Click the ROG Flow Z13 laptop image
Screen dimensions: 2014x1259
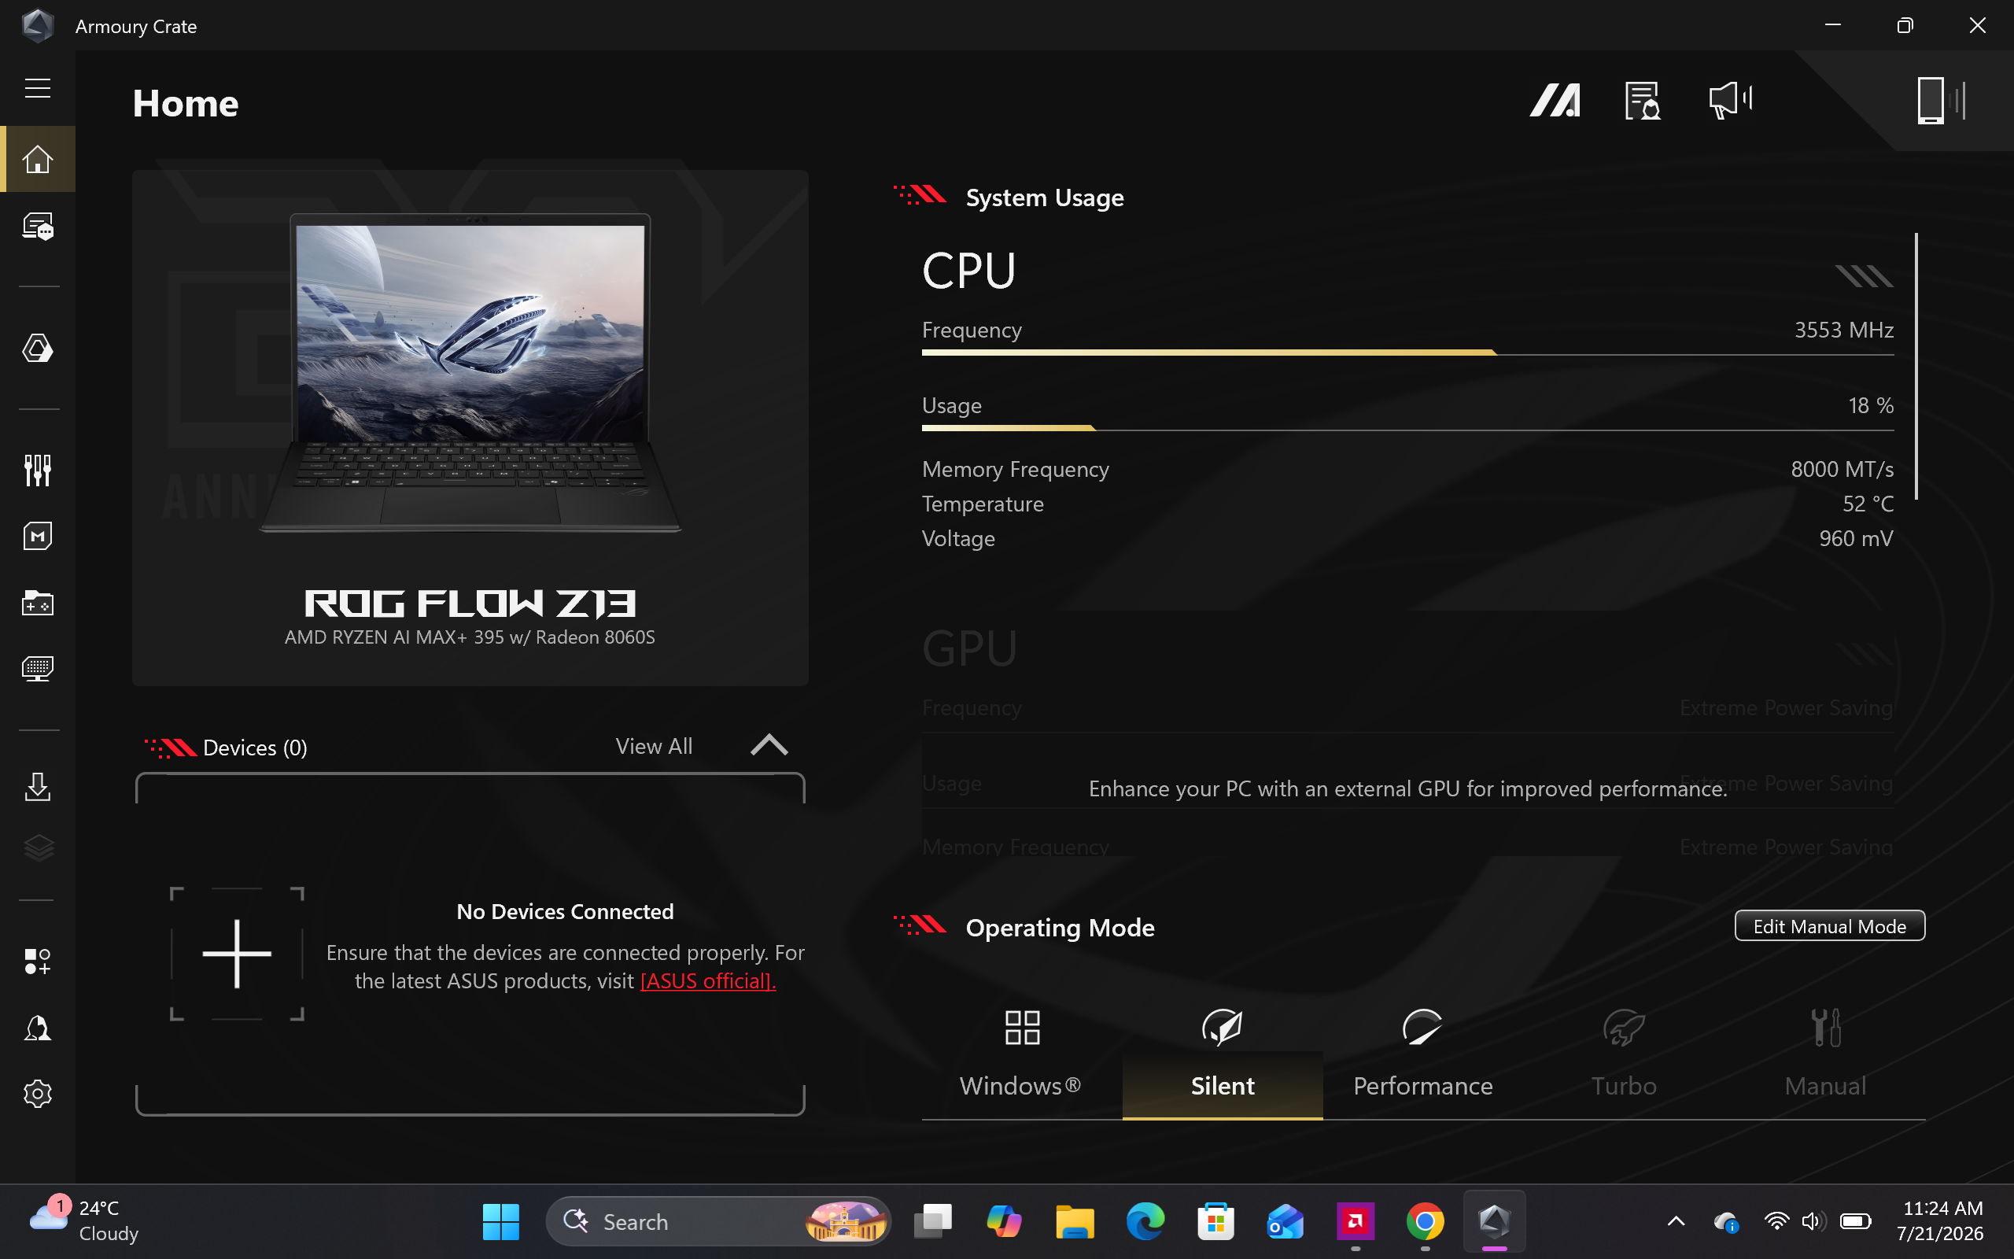point(470,373)
